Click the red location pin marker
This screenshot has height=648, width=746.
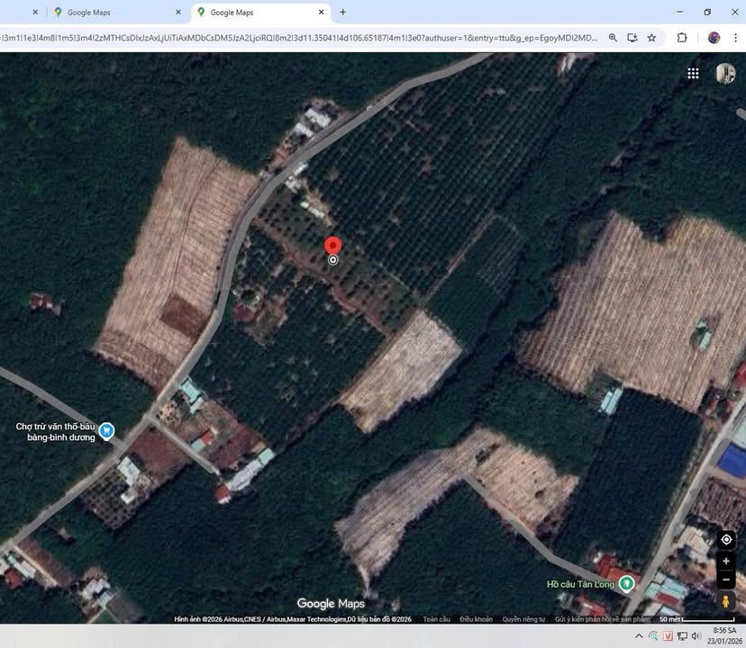(x=332, y=247)
